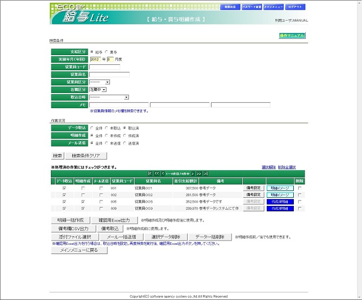Open パスワード変更 from the top menu

[252, 7]
